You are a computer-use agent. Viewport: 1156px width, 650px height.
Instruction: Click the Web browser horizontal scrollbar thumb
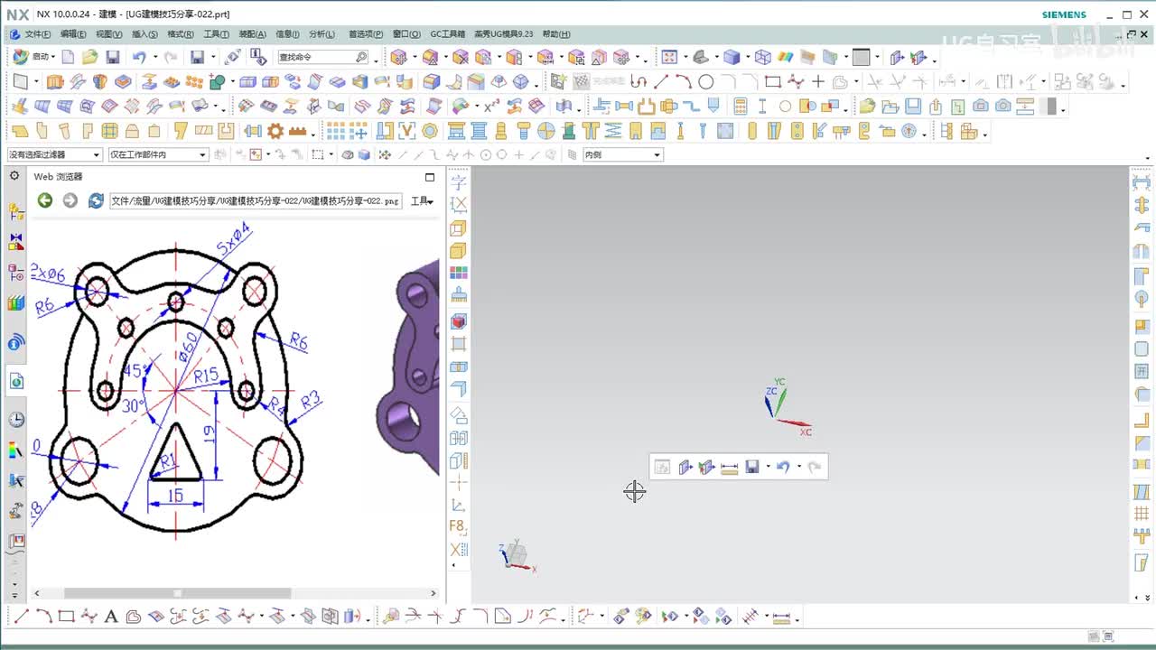(x=177, y=593)
